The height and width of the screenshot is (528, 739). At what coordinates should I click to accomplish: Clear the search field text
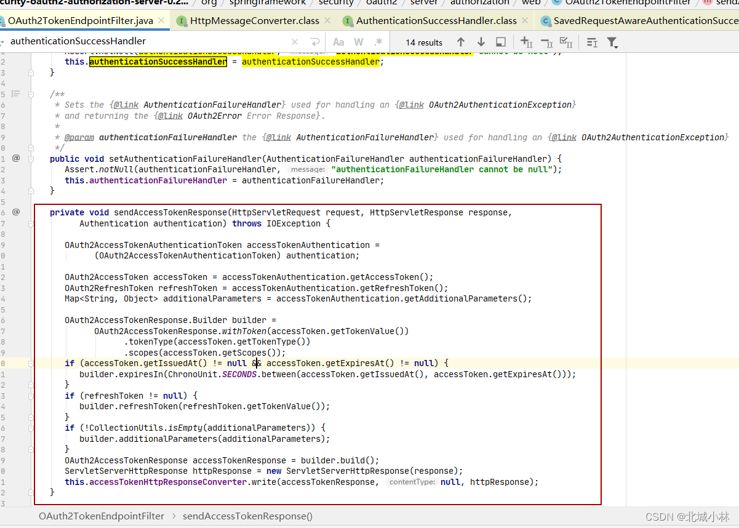pos(295,42)
